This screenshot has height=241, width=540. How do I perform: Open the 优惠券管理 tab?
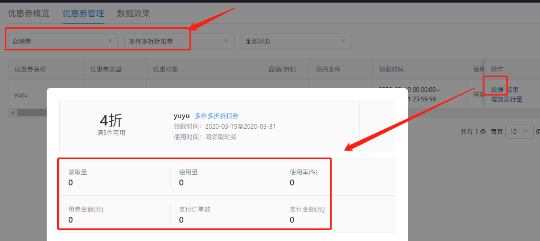pos(83,14)
